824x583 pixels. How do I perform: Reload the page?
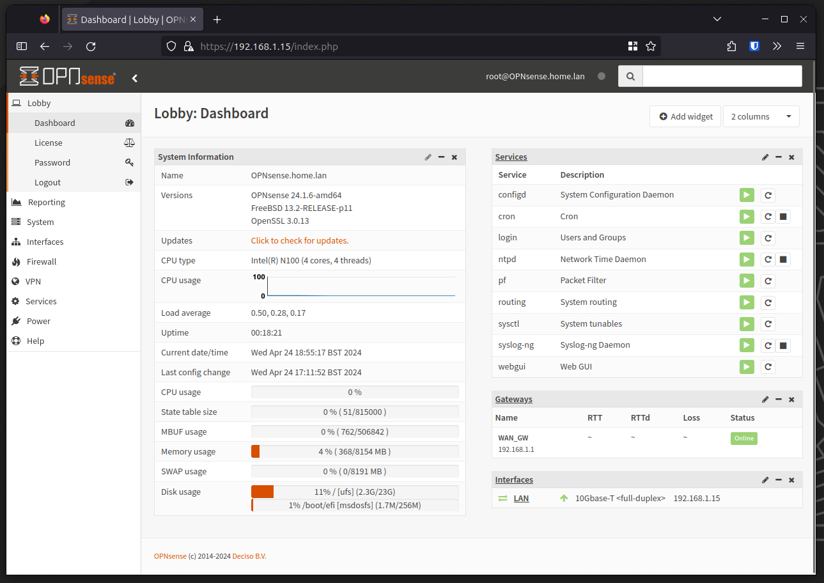91,46
